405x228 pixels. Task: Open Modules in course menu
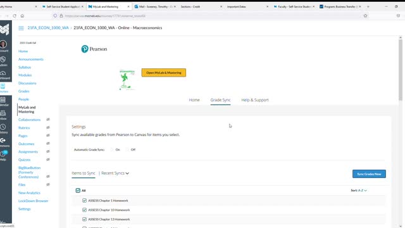(x=25, y=75)
